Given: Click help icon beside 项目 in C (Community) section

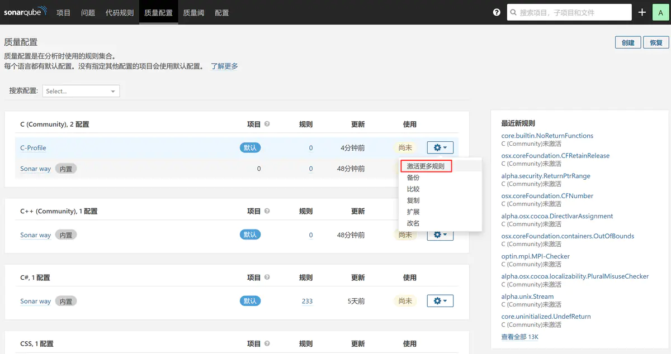Looking at the screenshot, I should (x=267, y=124).
